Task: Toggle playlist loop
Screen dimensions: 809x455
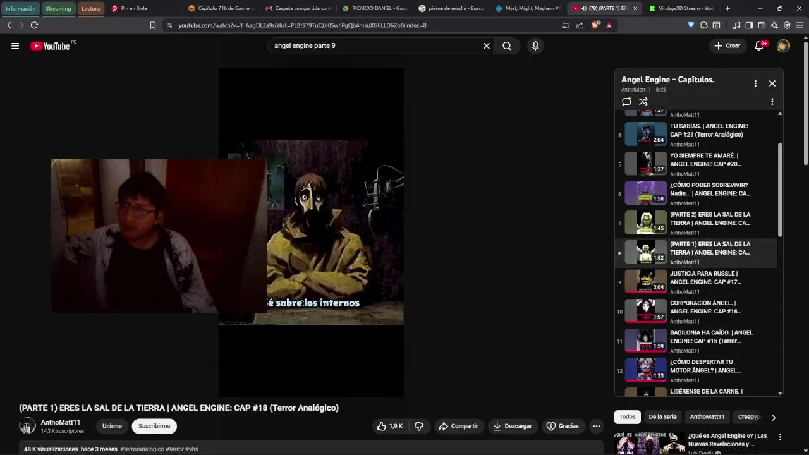Action: click(x=626, y=102)
